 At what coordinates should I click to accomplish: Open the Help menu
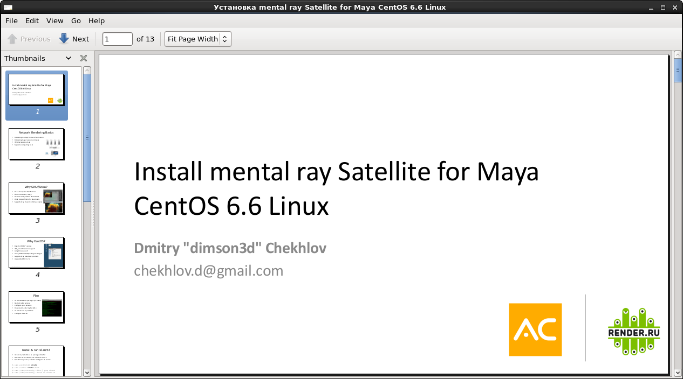(97, 20)
